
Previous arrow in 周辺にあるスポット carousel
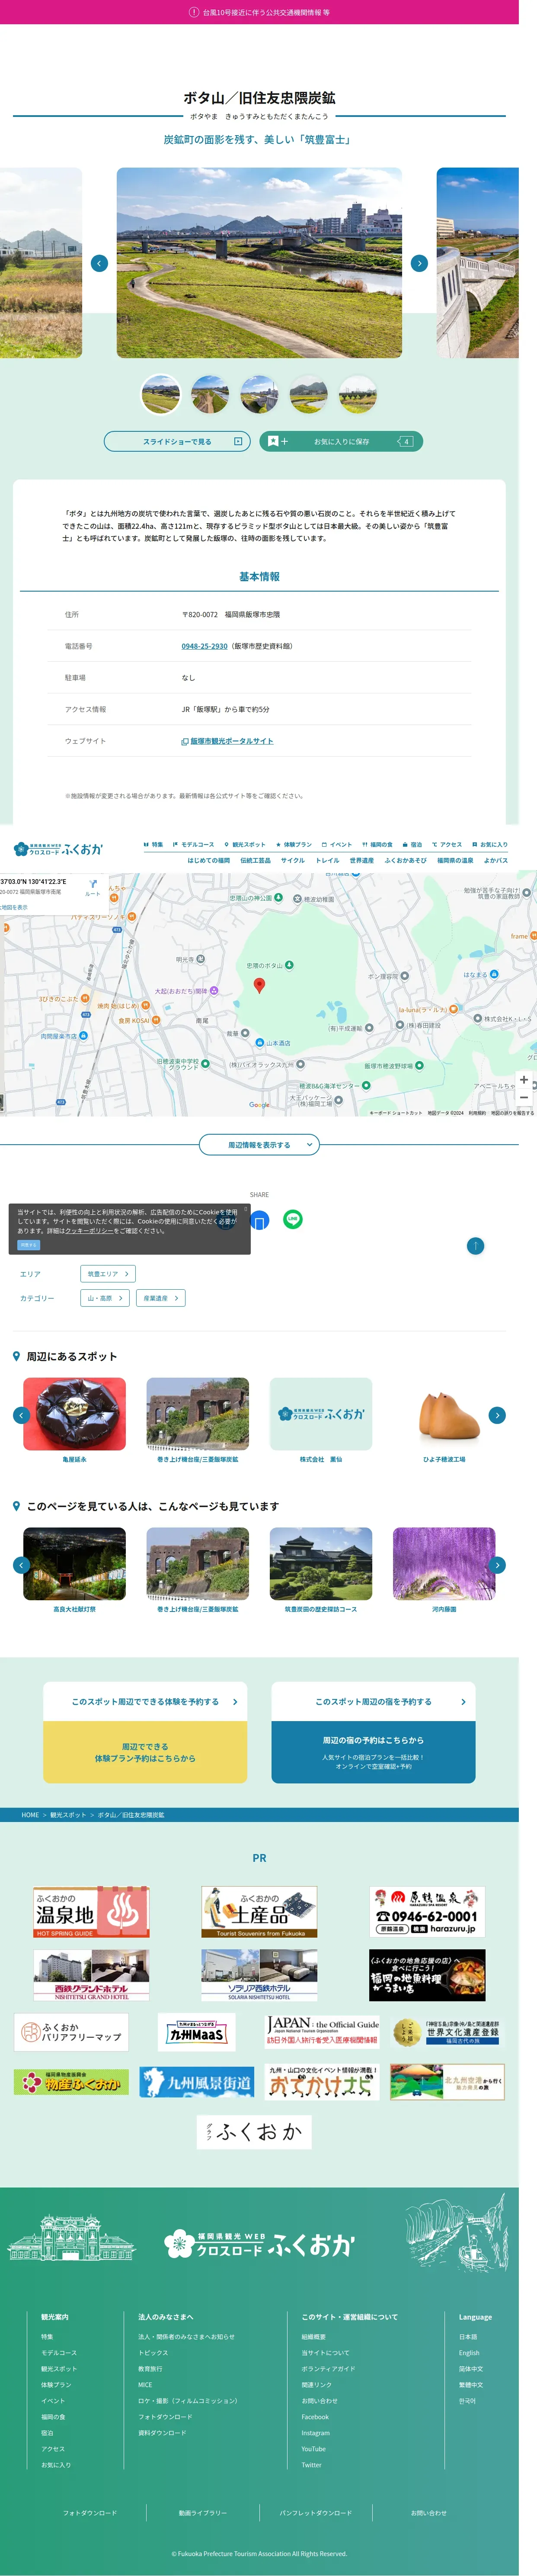[x=21, y=1415]
